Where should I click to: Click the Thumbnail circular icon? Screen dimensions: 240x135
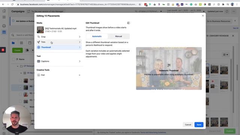pyautogui.click(x=39, y=47)
